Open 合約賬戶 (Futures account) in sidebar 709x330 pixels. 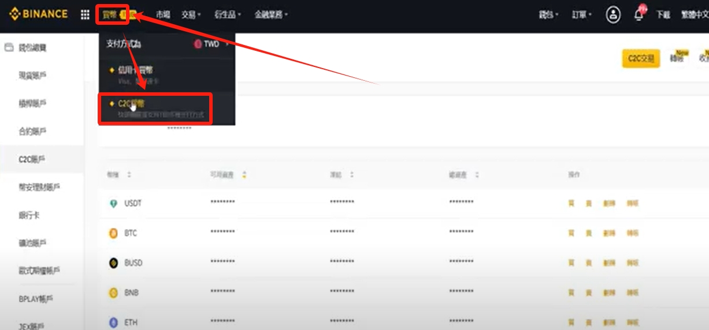(32, 132)
